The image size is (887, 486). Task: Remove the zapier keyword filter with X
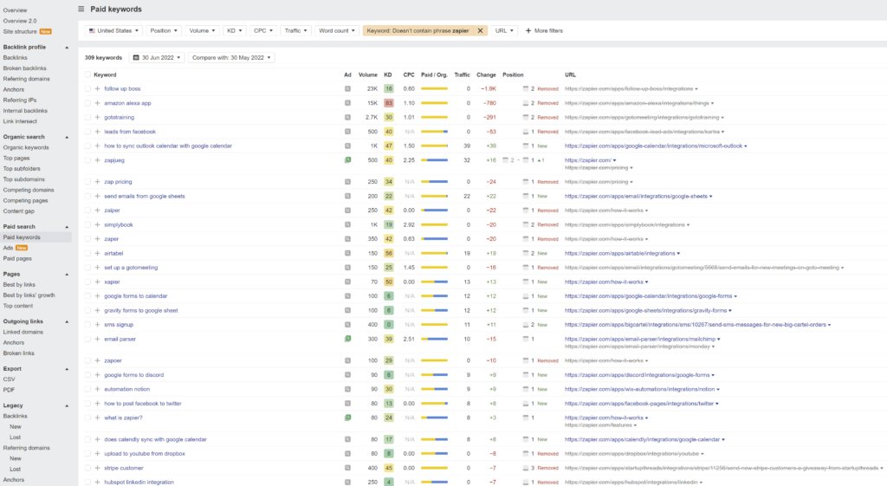coord(480,30)
